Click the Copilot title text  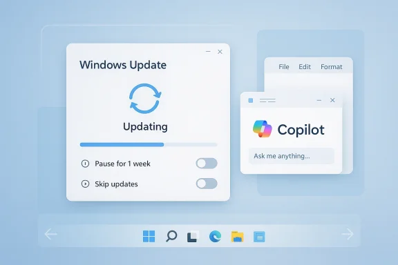tap(301, 130)
